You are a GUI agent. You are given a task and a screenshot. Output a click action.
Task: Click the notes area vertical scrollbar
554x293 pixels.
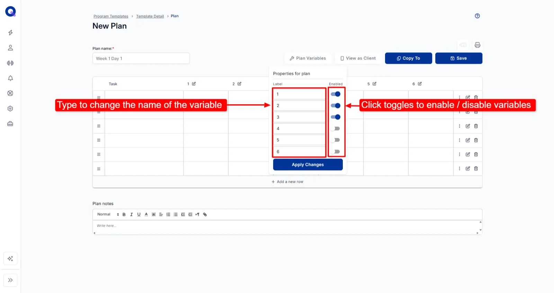480,226
